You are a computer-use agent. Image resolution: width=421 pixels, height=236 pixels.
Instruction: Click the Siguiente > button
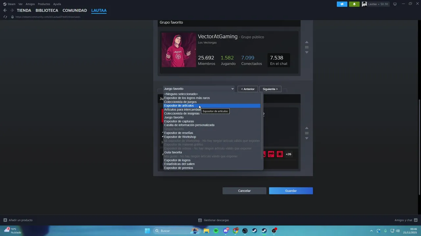270,89
